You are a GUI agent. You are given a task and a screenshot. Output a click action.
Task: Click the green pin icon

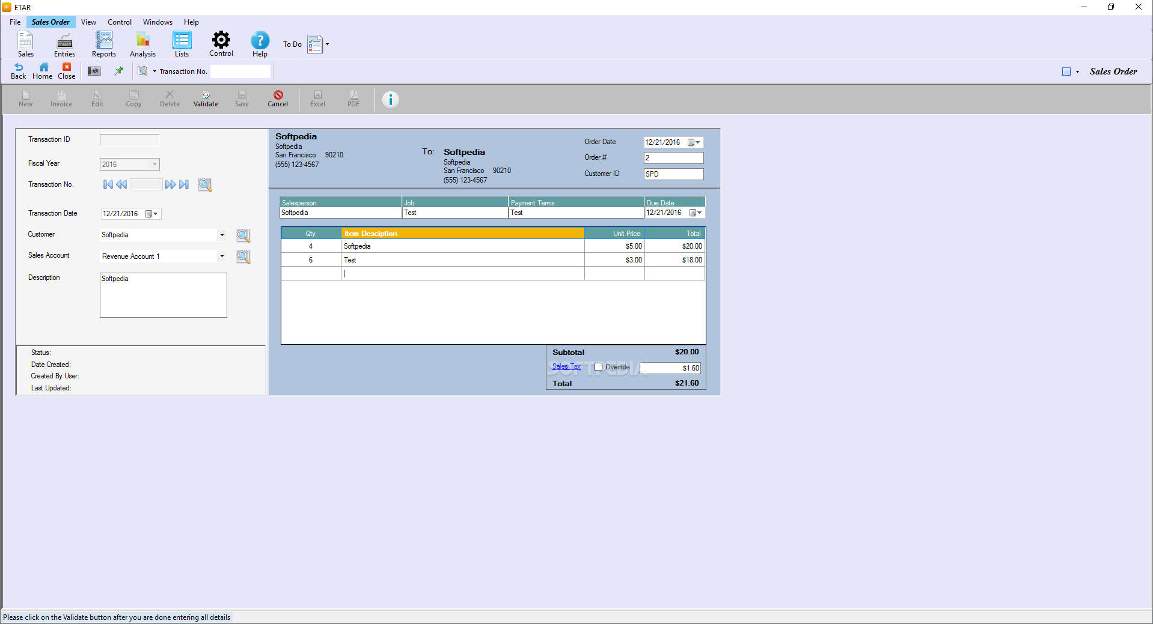119,71
